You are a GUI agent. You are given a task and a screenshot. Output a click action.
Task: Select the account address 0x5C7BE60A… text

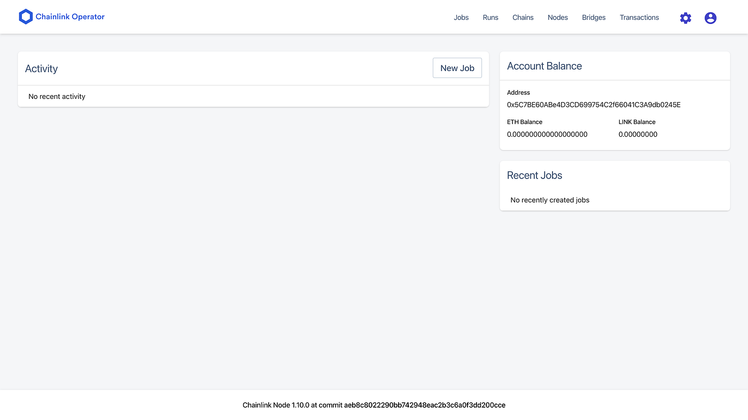594,105
